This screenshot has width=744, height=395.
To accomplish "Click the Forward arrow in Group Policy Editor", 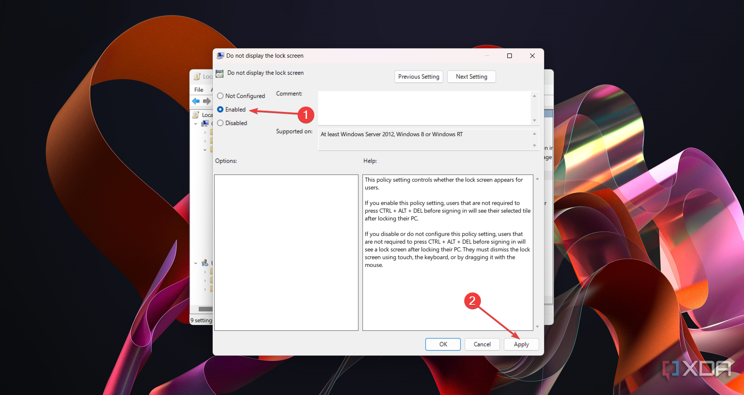I will click(207, 101).
